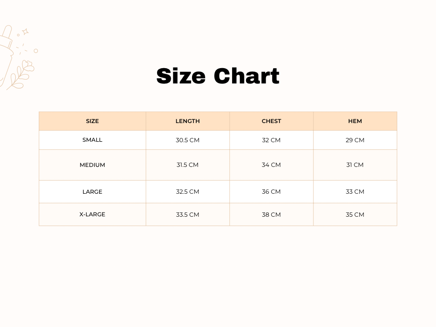Click the SIZE column header
This screenshot has width=436, height=327.
tap(92, 121)
